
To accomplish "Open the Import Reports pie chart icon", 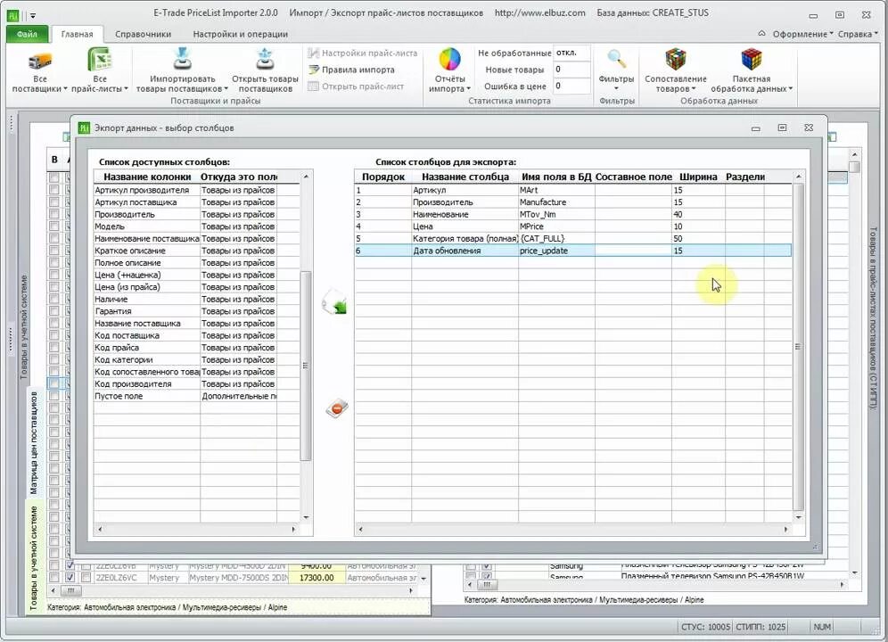I will [449, 59].
